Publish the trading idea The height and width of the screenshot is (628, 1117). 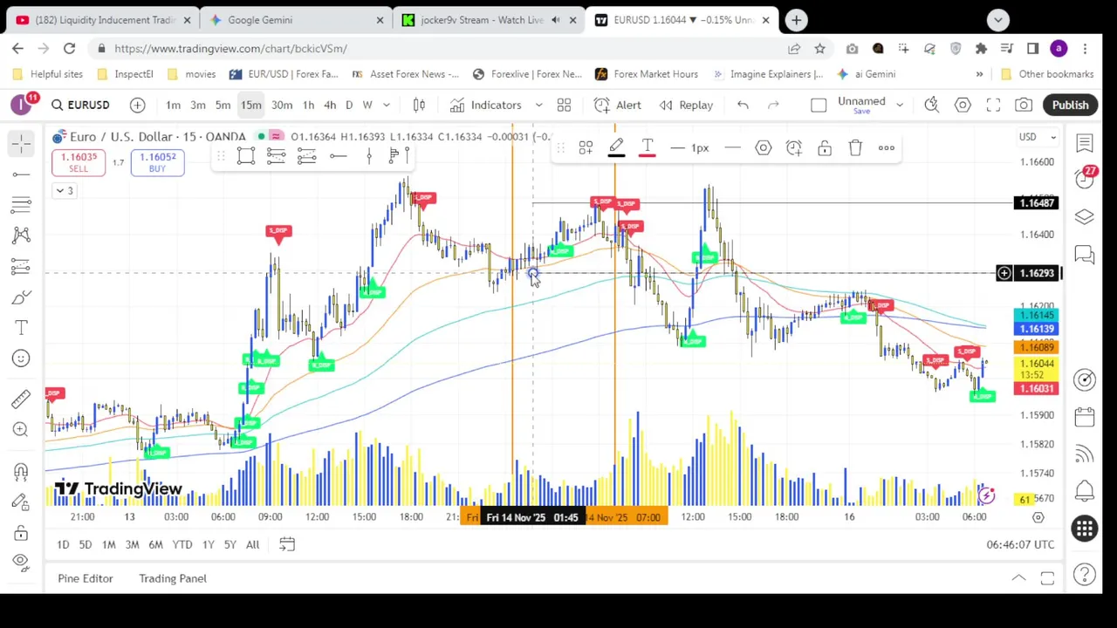coord(1070,105)
